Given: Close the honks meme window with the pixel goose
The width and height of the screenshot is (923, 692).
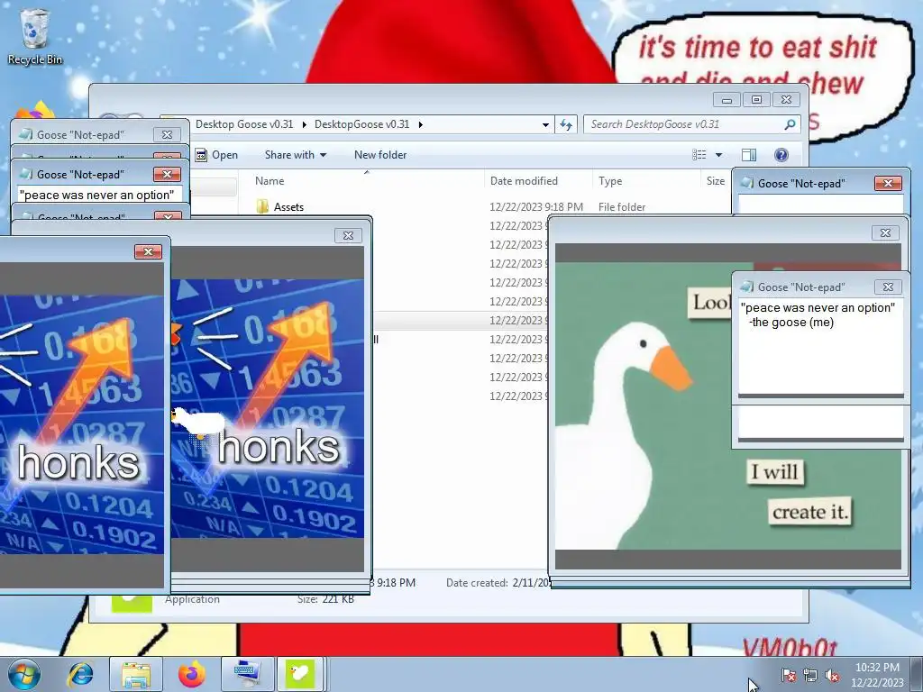Looking at the screenshot, I should click(348, 235).
